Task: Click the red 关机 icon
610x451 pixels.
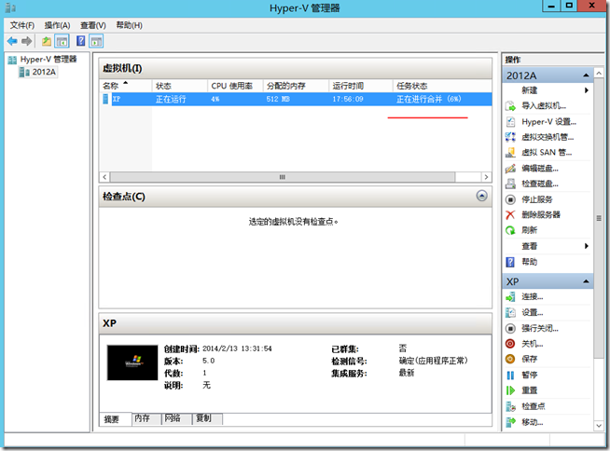Action: coord(510,344)
